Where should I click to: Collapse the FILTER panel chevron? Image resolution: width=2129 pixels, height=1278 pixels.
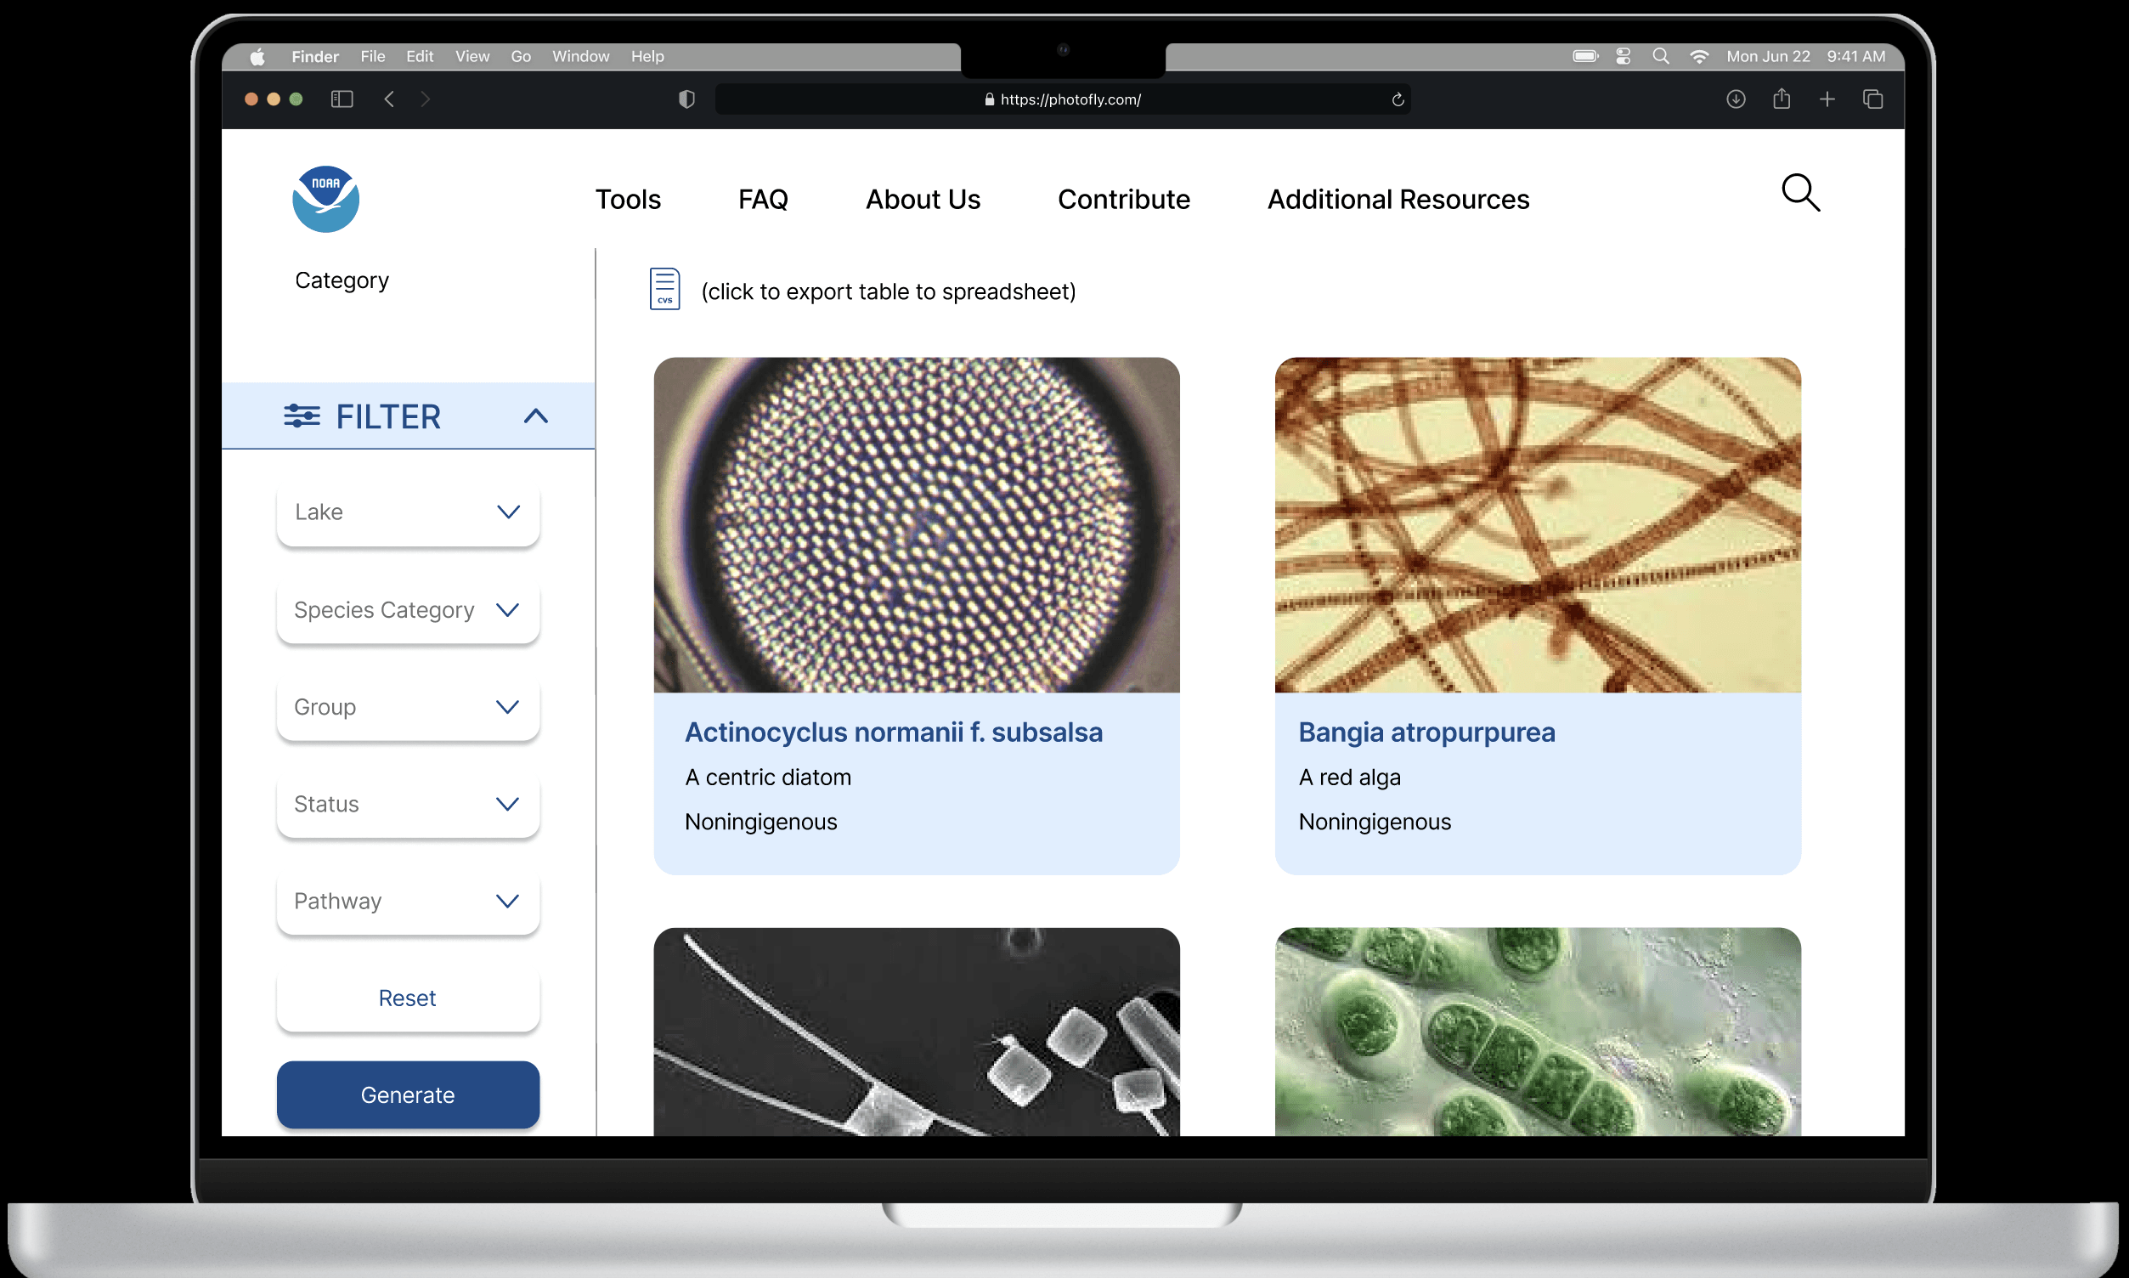(535, 417)
